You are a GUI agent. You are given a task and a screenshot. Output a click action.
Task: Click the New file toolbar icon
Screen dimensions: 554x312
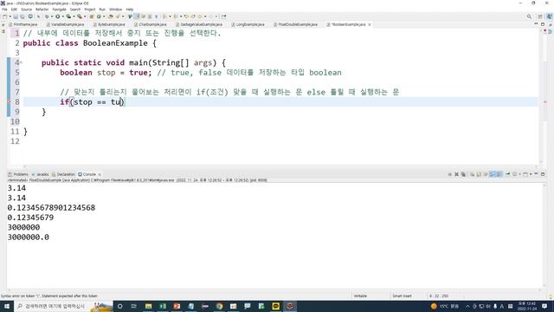[x=4, y=16]
